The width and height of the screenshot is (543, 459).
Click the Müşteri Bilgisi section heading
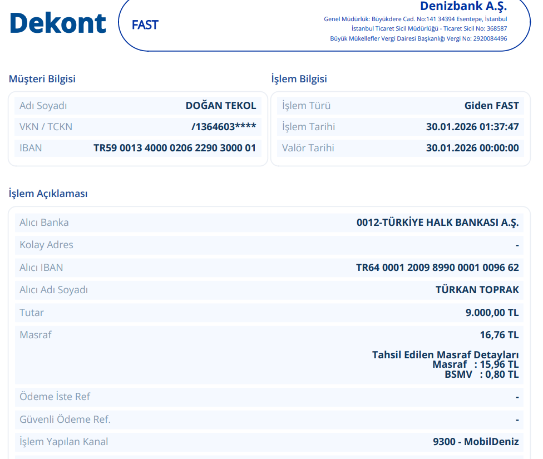click(x=42, y=78)
